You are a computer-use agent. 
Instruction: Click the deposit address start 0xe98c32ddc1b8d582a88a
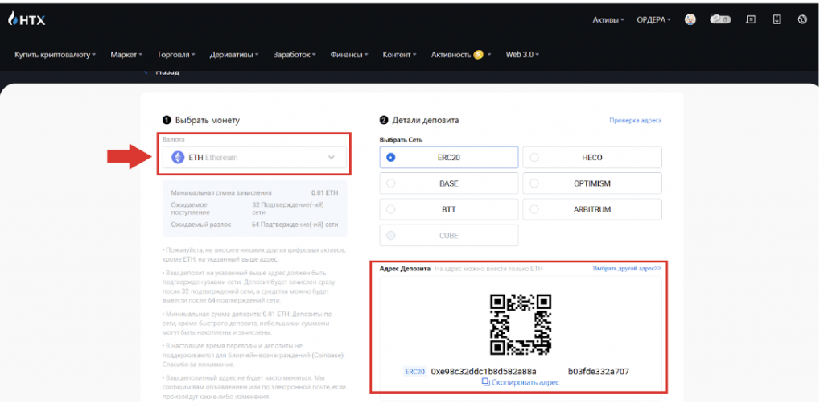click(x=484, y=372)
